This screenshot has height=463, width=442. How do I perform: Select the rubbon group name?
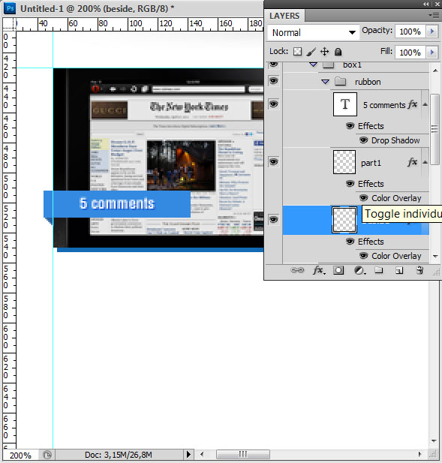click(368, 82)
